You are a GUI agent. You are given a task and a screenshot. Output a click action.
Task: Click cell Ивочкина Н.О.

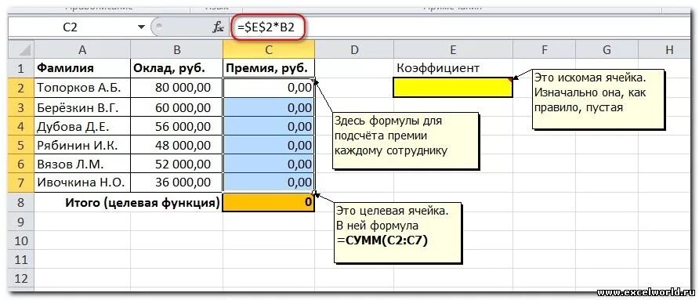pos(82,183)
